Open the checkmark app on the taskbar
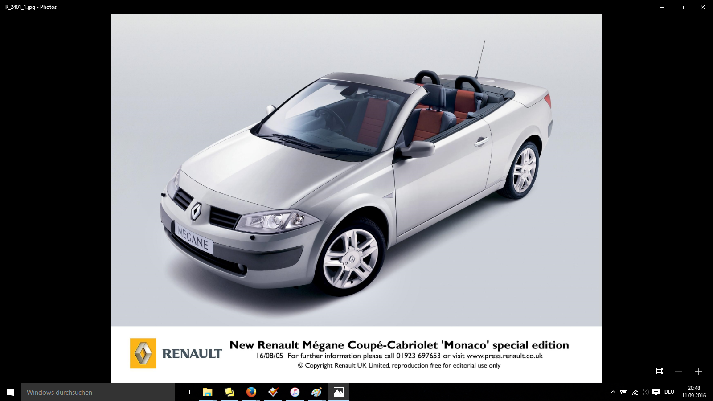 click(273, 392)
